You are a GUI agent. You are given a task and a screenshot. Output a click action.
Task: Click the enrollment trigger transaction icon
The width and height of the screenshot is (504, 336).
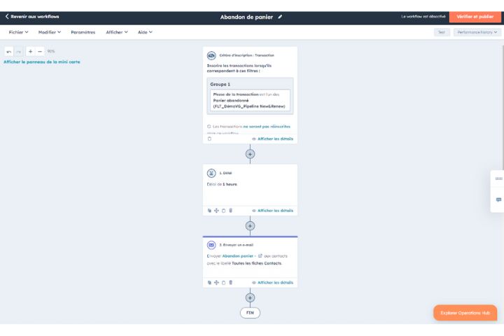click(211, 55)
